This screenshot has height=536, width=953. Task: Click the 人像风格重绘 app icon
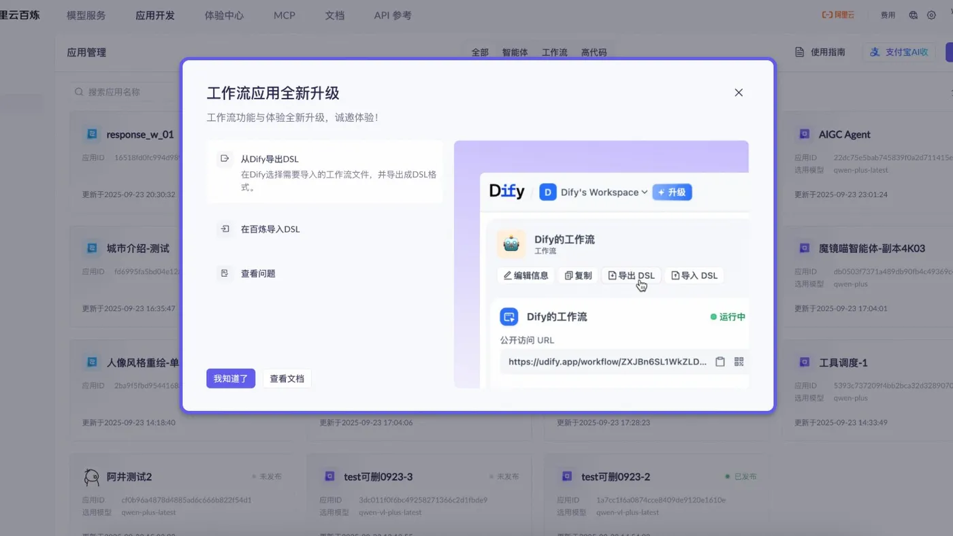[x=92, y=363]
